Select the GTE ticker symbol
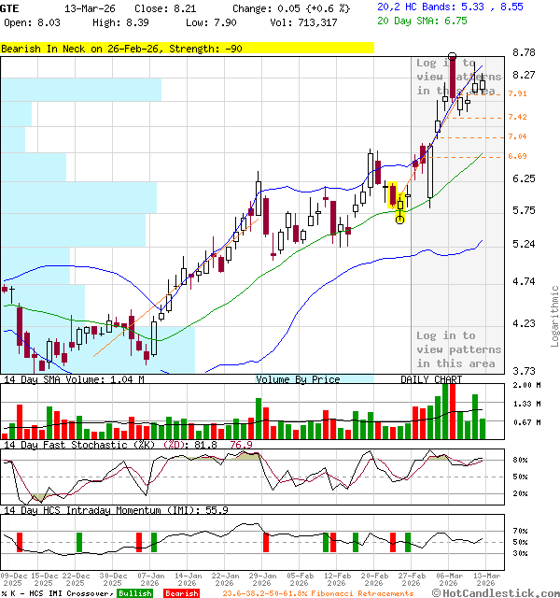 [x=10, y=7]
